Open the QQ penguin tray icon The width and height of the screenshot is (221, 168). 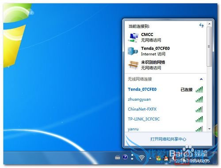(x=166, y=158)
